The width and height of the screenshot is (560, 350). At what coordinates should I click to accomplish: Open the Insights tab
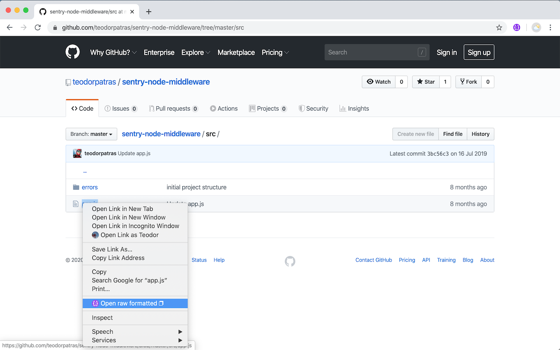pos(354,108)
